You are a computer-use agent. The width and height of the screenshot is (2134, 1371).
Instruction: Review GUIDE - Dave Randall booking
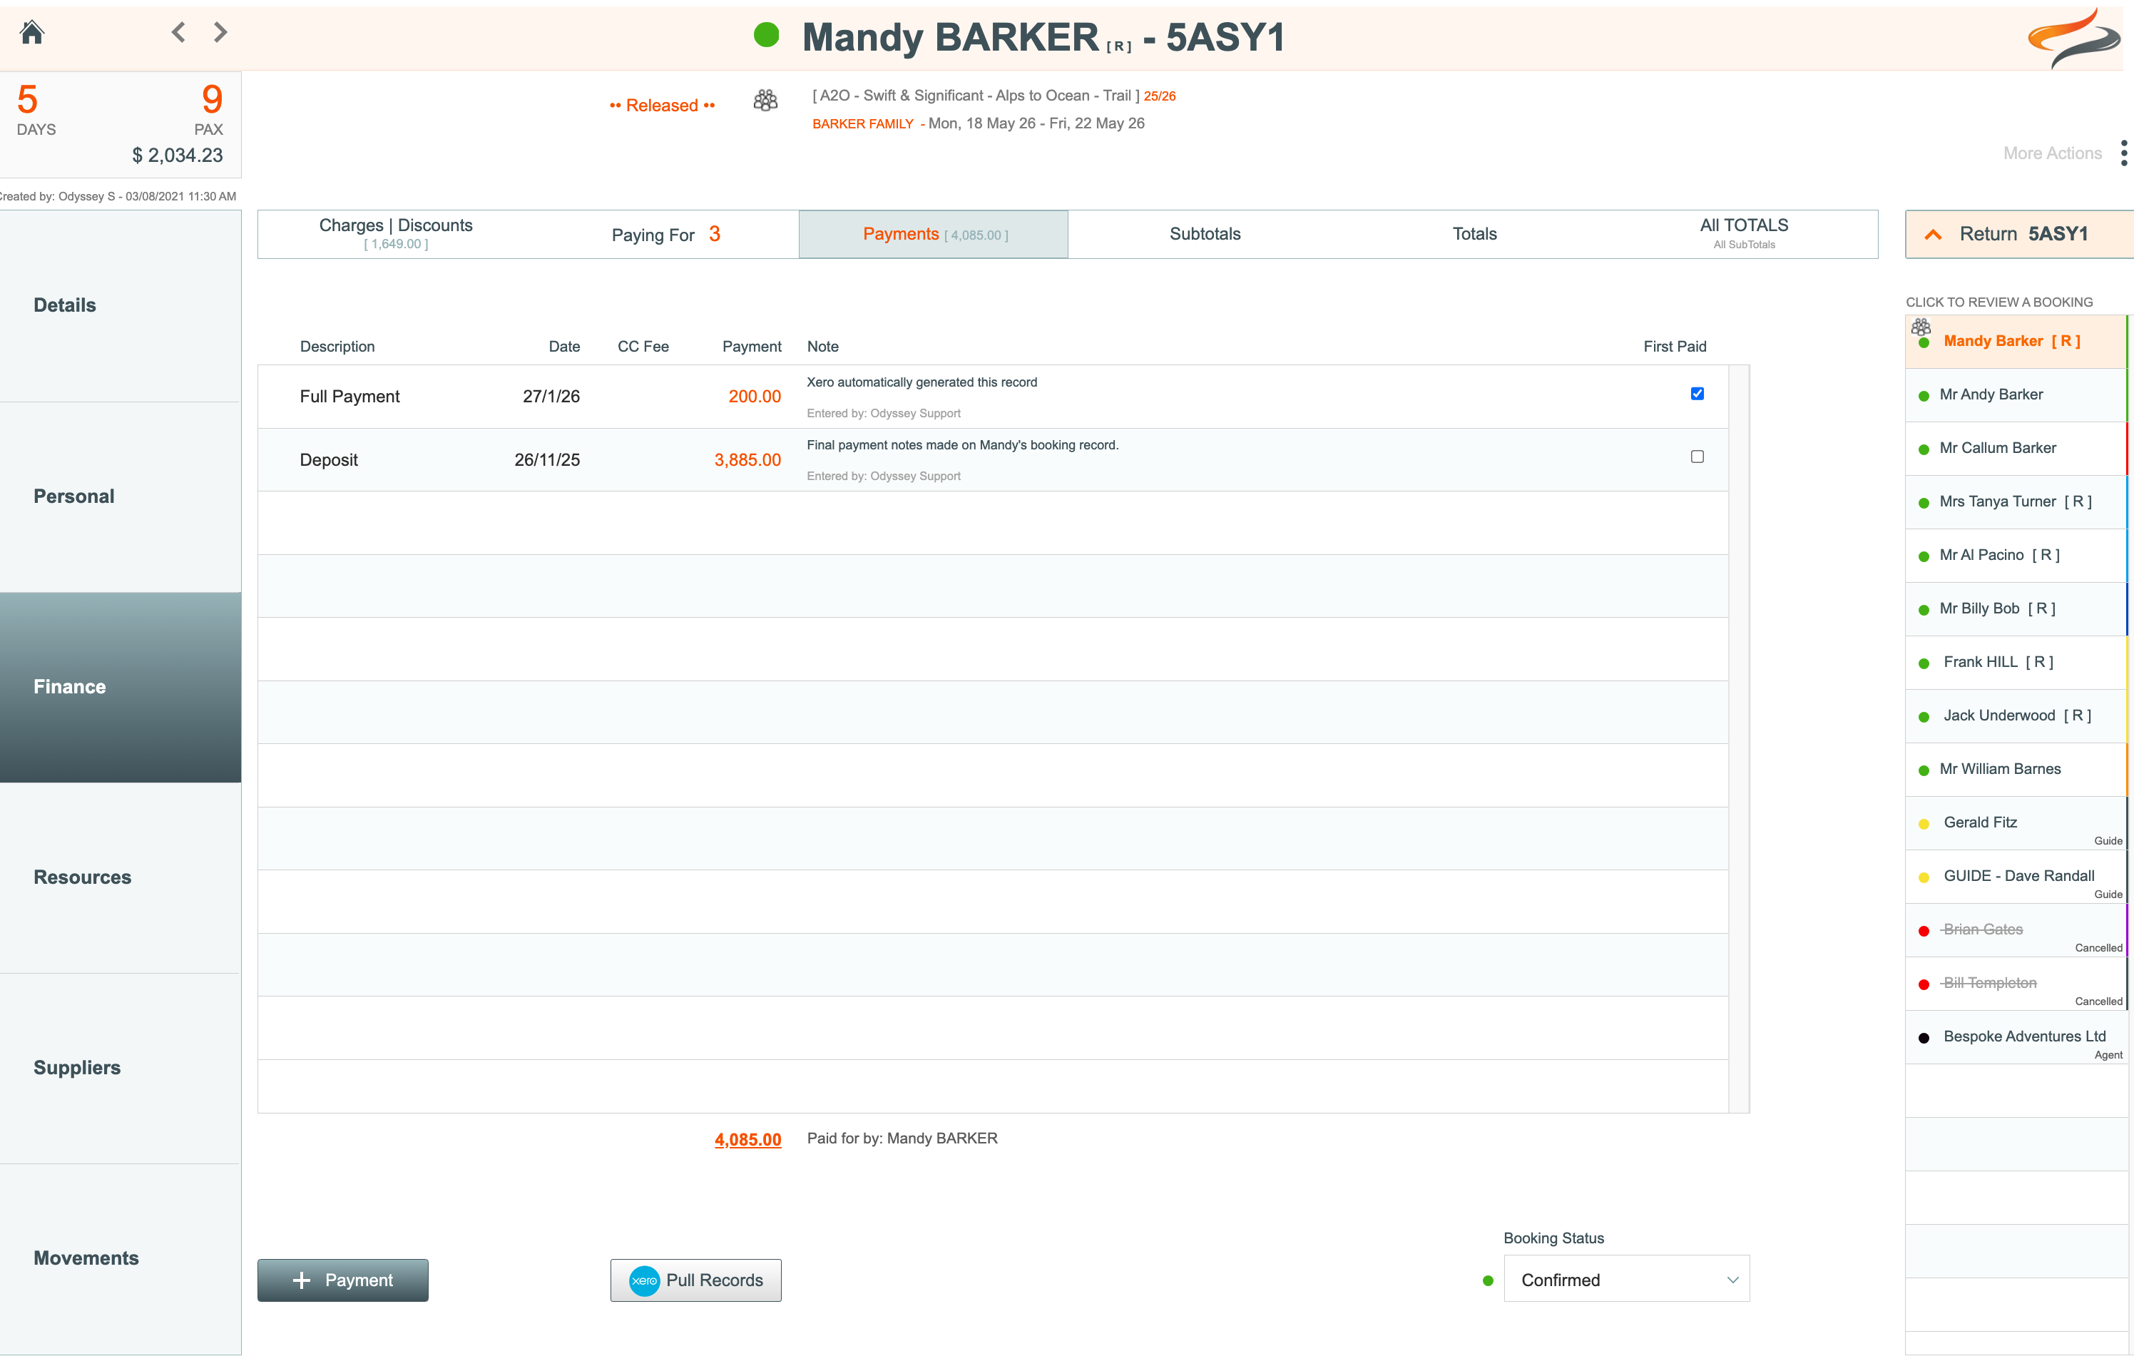(2016, 877)
